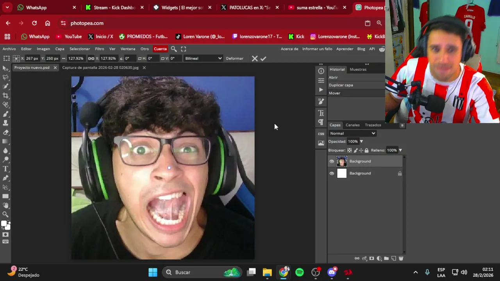The height and width of the screenshot is (281, 500).
Task: Select the Spot Healing bandage tool
Action: click(x=5, y=105)
